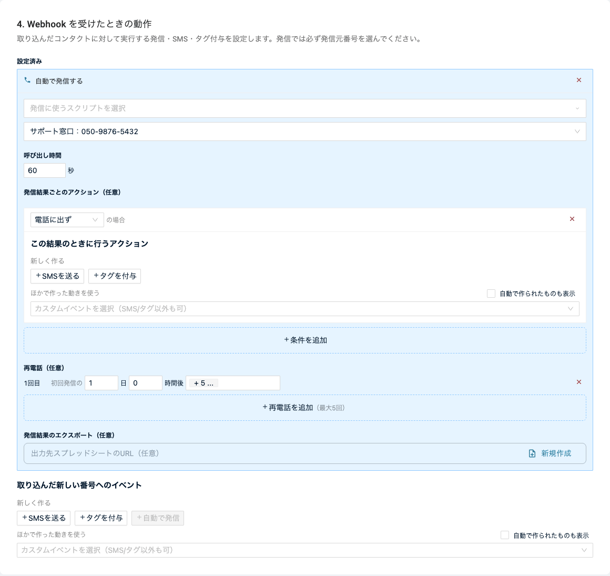
Task: Click ＋条件を追加 button
Action: click(304, 340)
